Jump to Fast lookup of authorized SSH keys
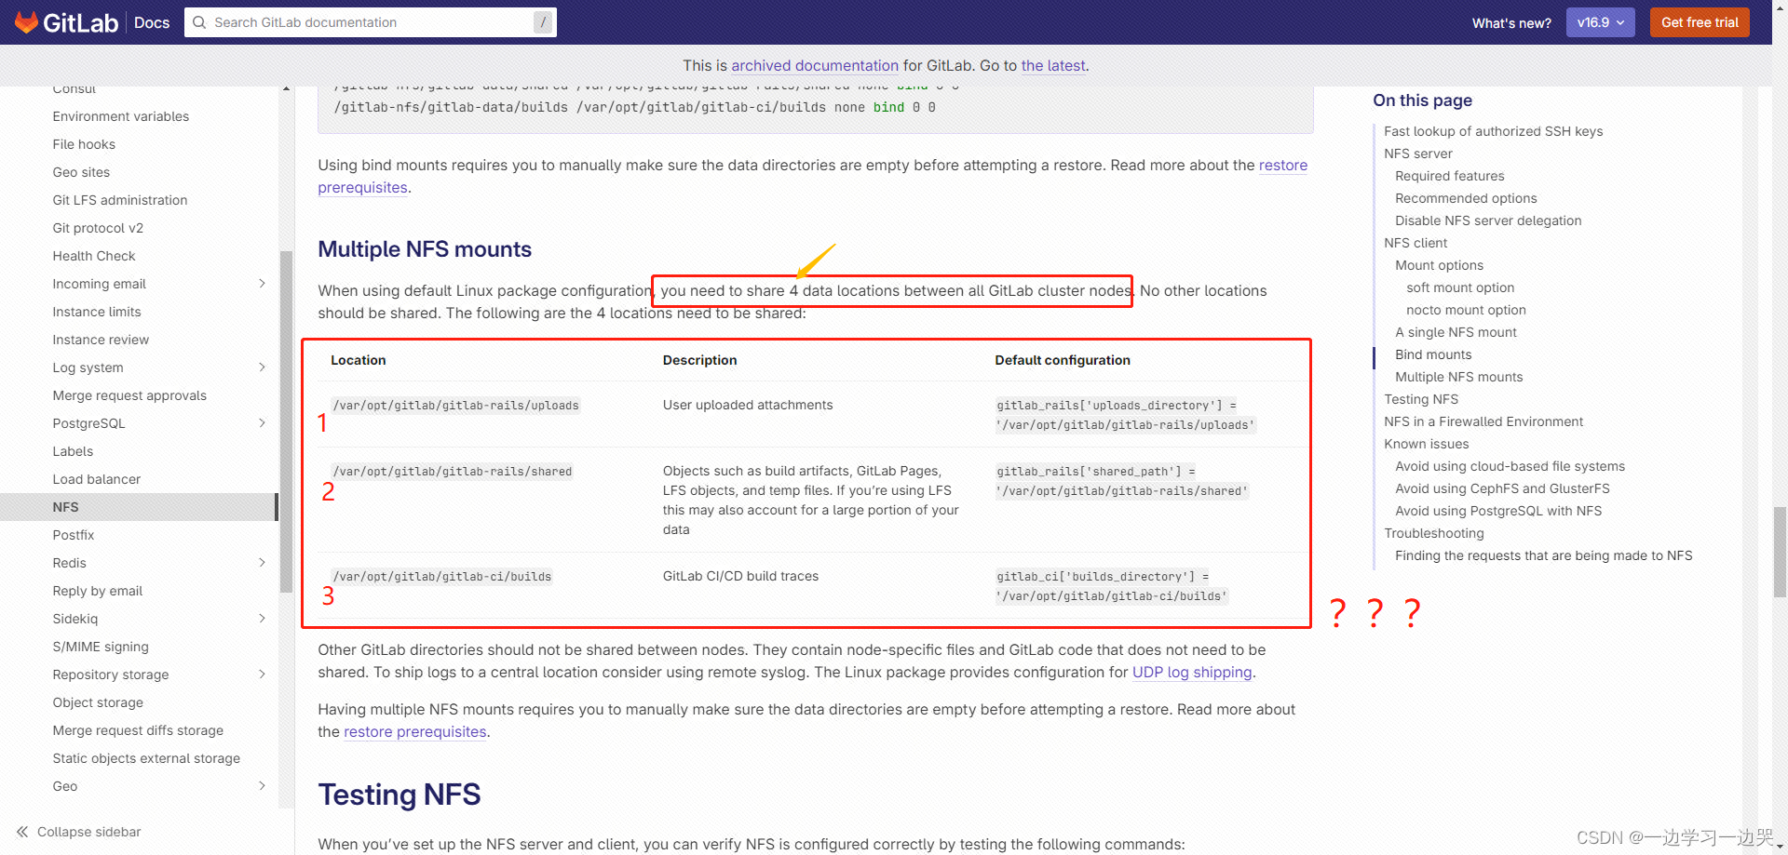 coord(1493,131)
